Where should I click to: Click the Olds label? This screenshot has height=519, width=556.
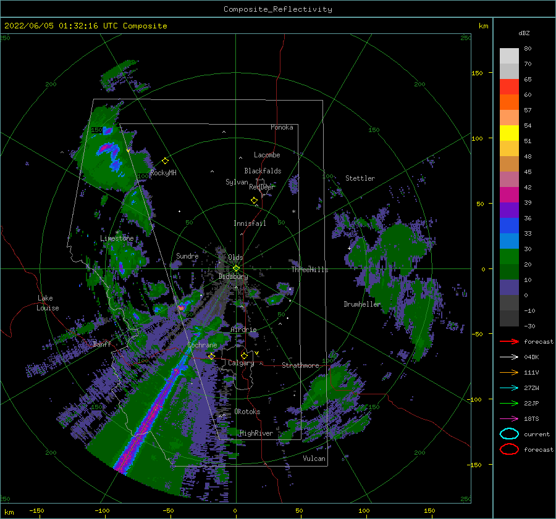coord(235,257)
